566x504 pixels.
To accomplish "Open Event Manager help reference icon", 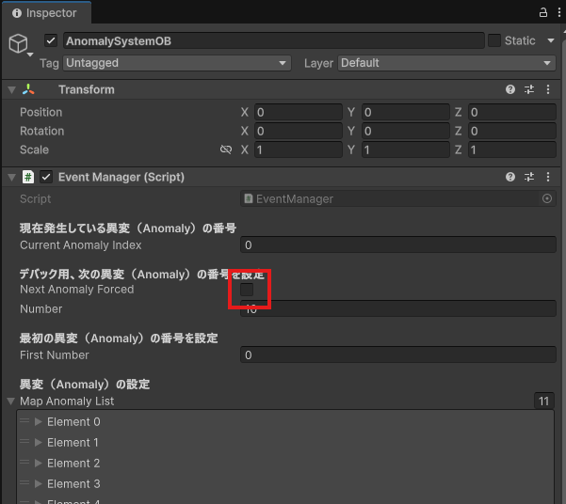I will click(x=510, y=177).
